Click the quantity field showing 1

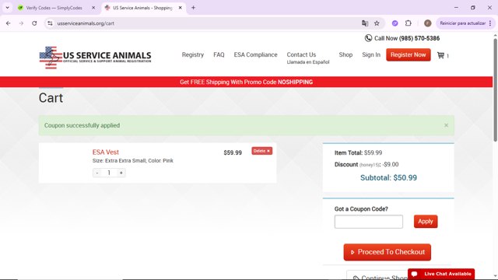109,173
